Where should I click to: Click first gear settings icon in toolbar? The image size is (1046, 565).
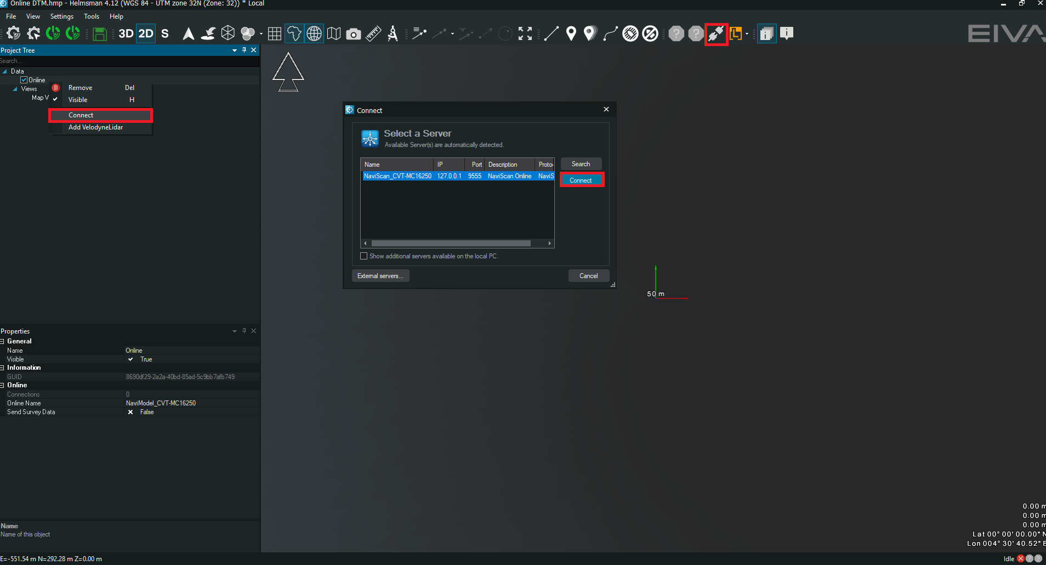click(x=14, y=33)
